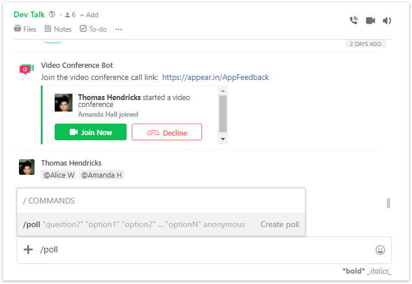The width and height of the screenshot is (412, 284).
Task: Click the plus attachment icon in message box
Action: (x=28, y=250)
